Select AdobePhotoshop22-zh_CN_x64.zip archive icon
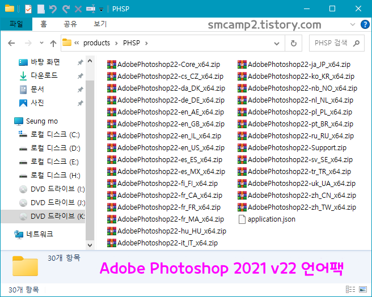 coord(242,195)
